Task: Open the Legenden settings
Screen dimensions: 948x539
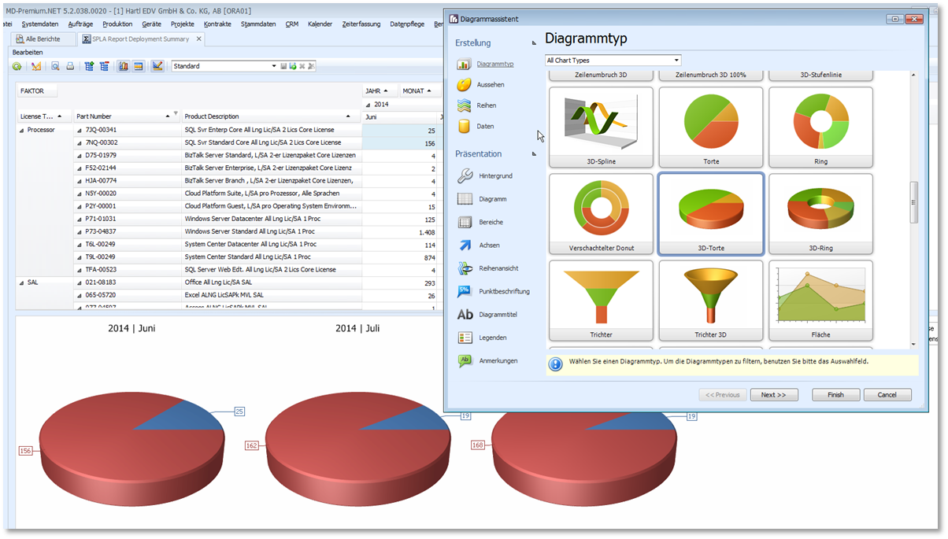Action: pos(492,338)
